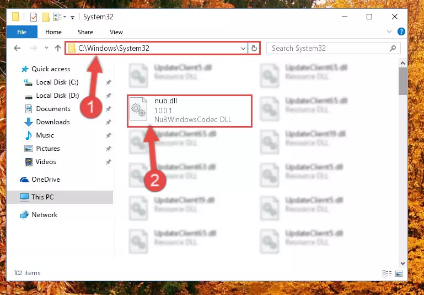Open Videos in the sidebar

[x=46, y=162]
